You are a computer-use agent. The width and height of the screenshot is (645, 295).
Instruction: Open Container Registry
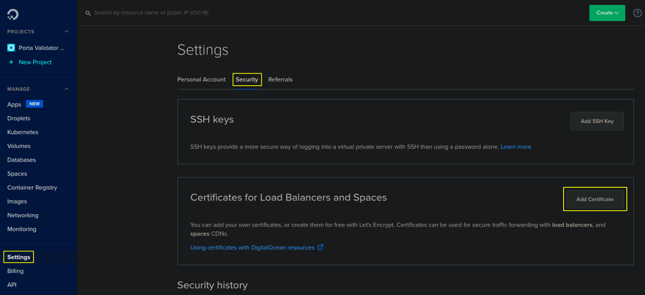coord(32,188)
